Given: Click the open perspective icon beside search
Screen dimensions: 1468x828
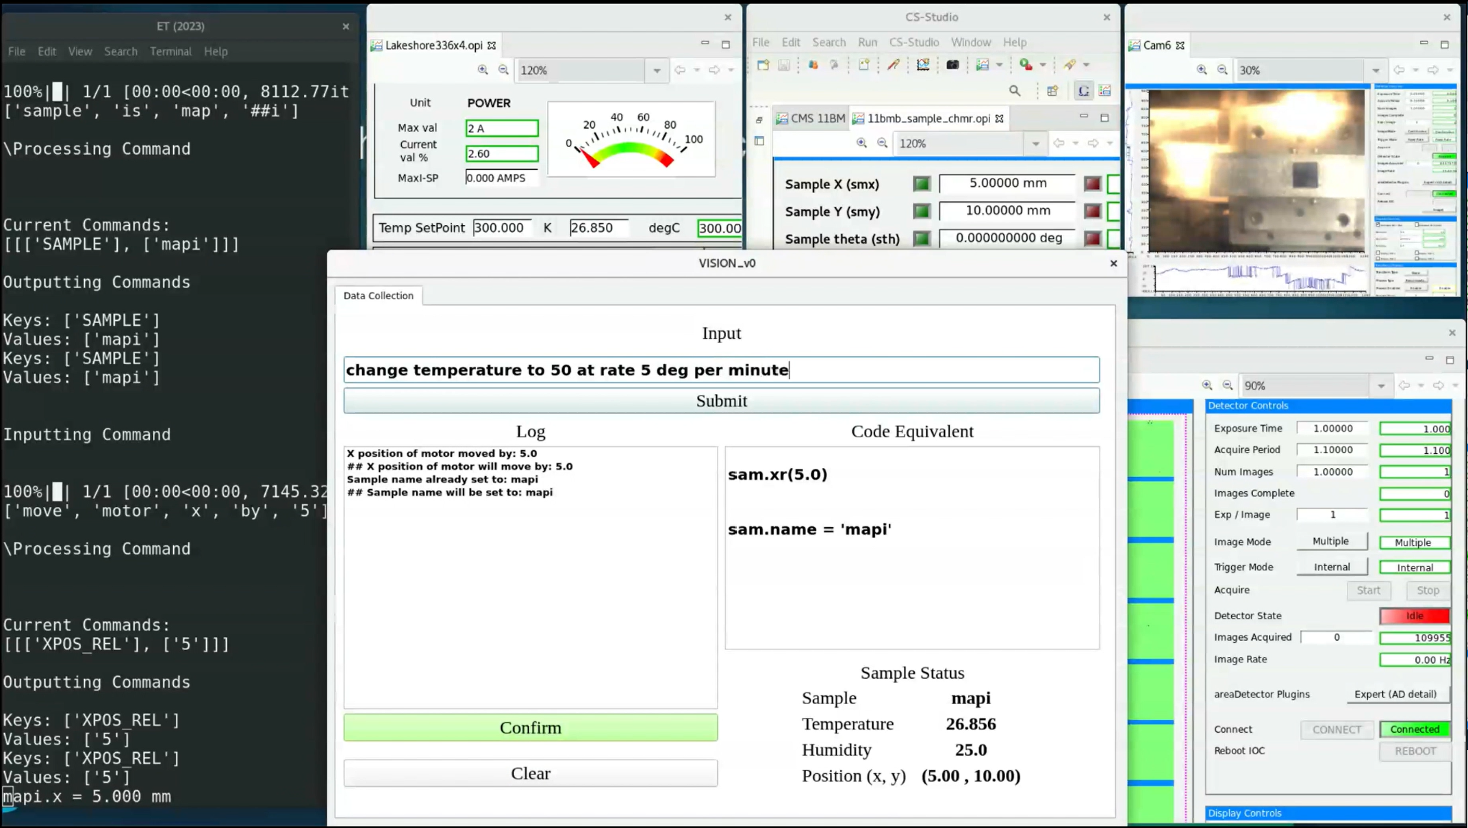Looking at the screenshot, I should (1052, 91).
